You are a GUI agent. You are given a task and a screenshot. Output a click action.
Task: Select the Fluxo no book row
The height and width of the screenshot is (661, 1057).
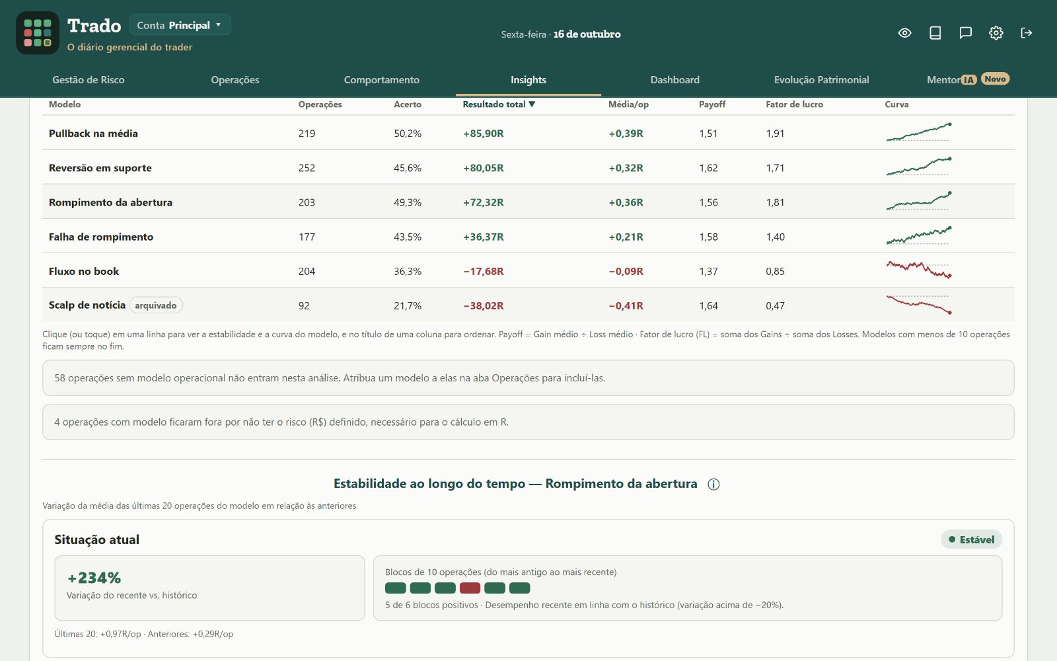(x=528, y=270)
